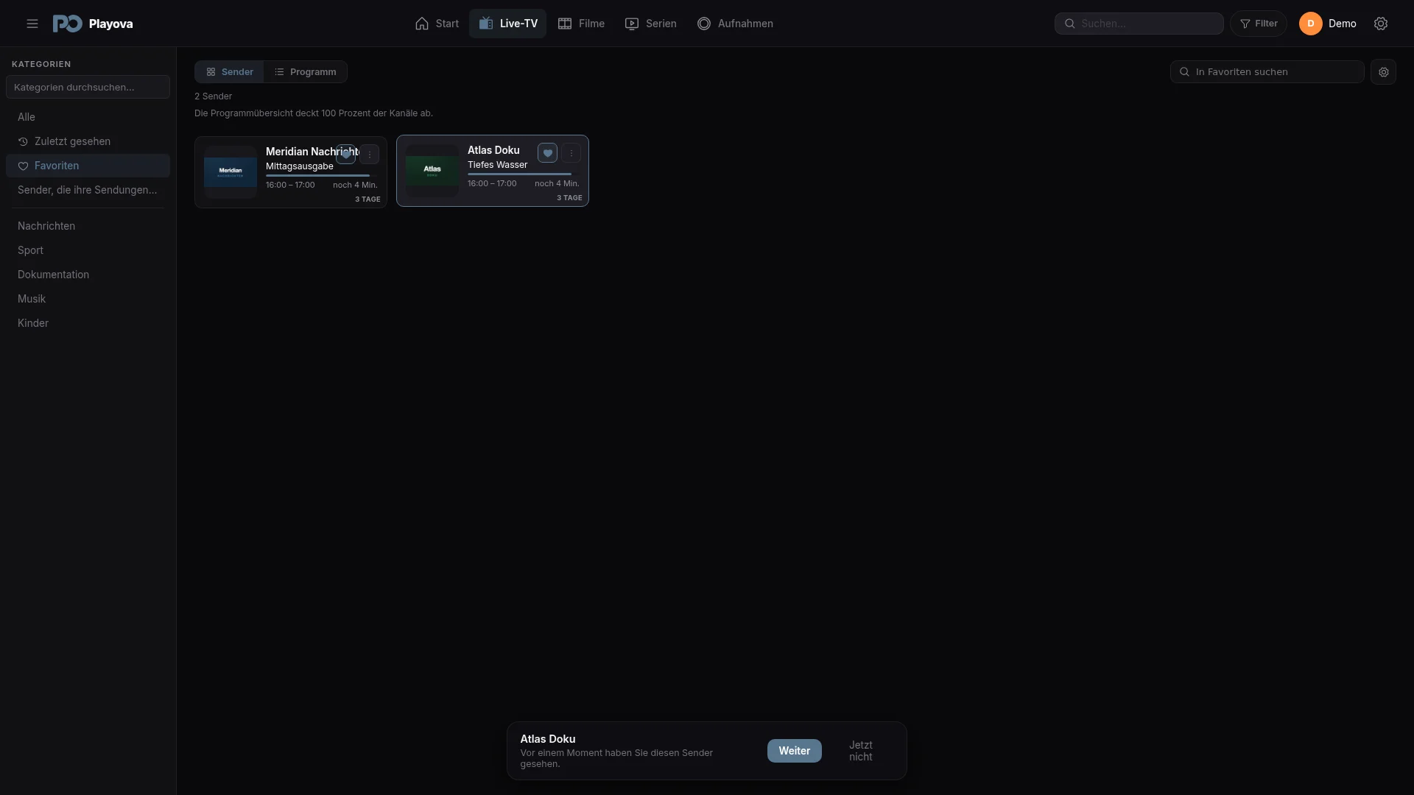Click the orange D avatar
This screenshot has height=795, width=1414.
pyautogui.click(x=1311, y=24)
